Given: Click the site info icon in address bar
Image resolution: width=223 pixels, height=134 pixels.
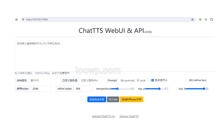Looking at the screenshot, I should coord(23,20).
